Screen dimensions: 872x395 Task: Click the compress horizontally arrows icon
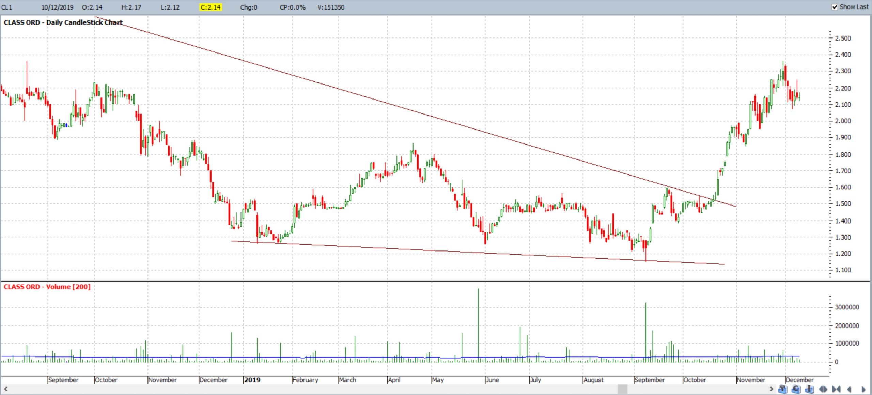(836, 389)
